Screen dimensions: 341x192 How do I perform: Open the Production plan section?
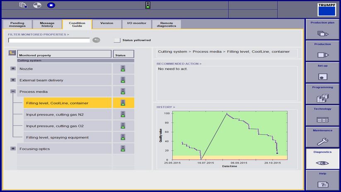point(322,29)
